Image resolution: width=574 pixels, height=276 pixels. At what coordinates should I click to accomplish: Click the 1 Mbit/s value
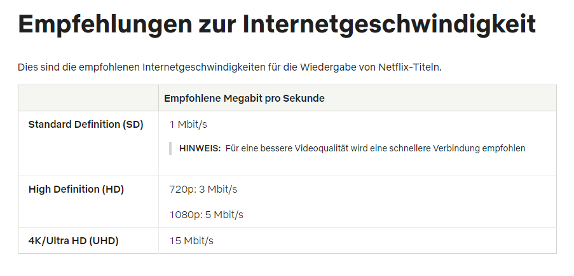[x=188, y=125]
